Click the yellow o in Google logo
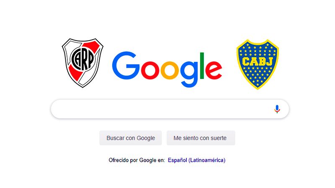Image resolution: width=335 pixels, height=188 pixels. pyautogui.click(x=170, y=70)
